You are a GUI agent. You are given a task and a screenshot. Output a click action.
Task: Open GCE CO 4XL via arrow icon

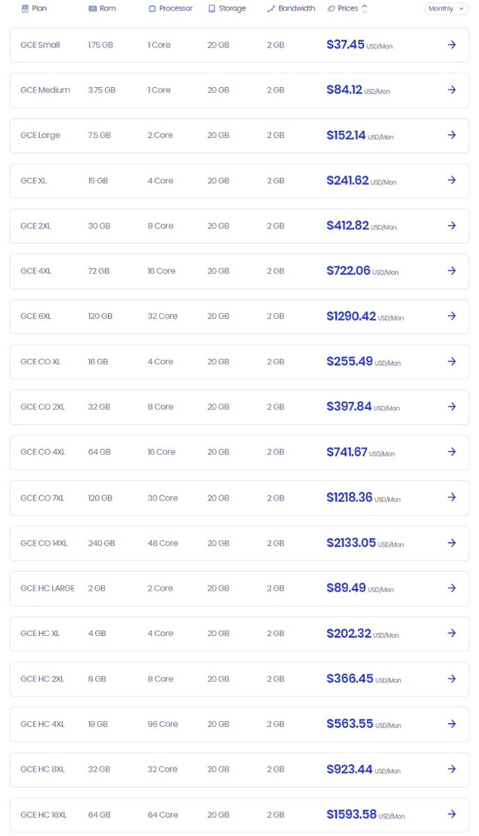[452, 452]
